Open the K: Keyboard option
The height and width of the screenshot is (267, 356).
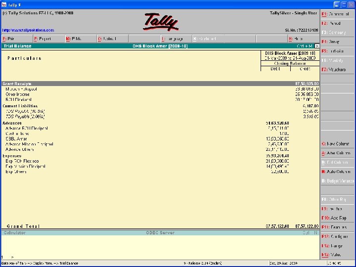(x=208, y=39)
